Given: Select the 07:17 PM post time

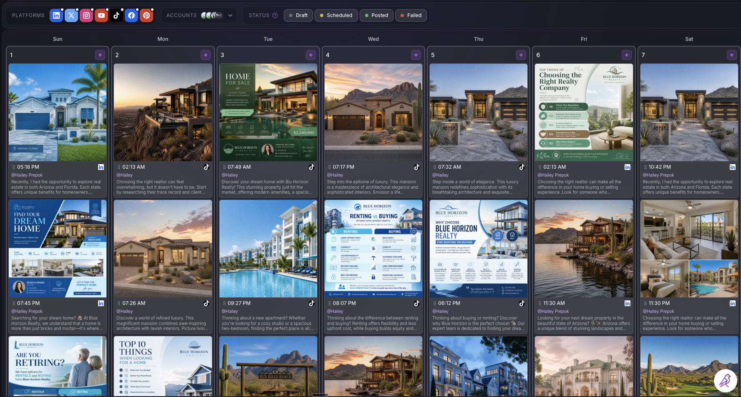Looking at the screenshot, I should point(343,167).
